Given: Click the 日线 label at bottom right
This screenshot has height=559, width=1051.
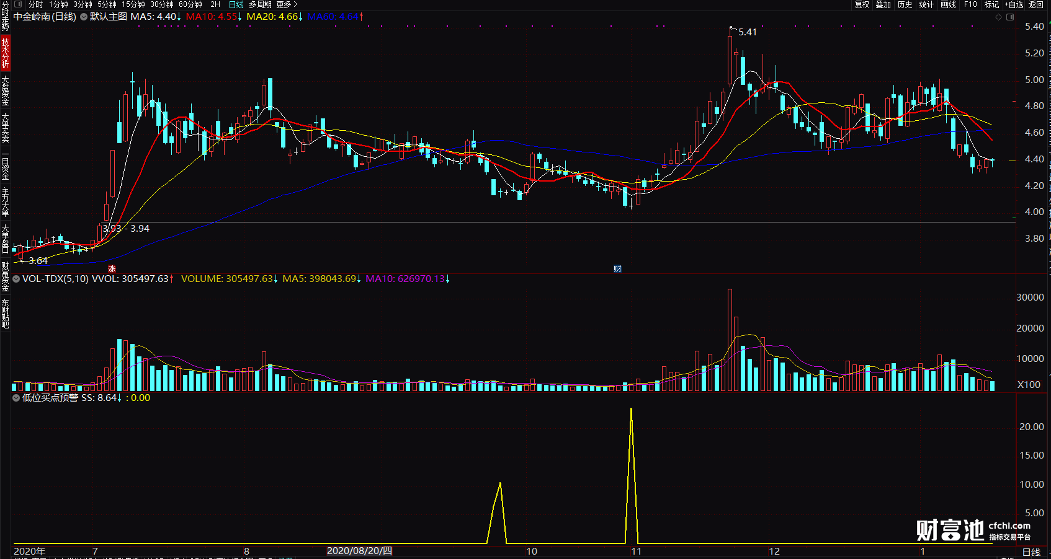Looking at the screenshot, I should 1031,552.
